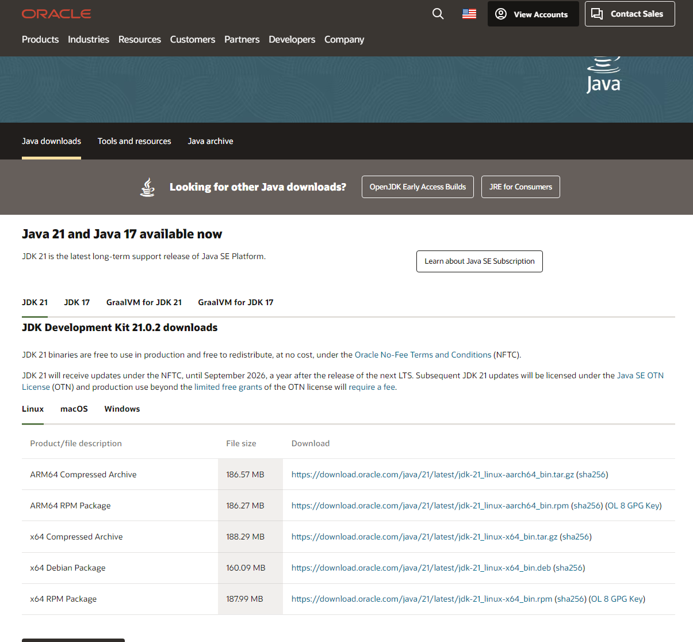Download the linux-x64_bin.tar.gz archive link
693x642 pixels.
click(424, 537)
